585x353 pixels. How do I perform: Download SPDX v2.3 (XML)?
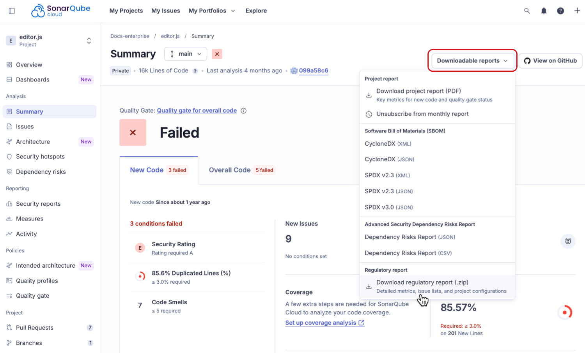437,175
